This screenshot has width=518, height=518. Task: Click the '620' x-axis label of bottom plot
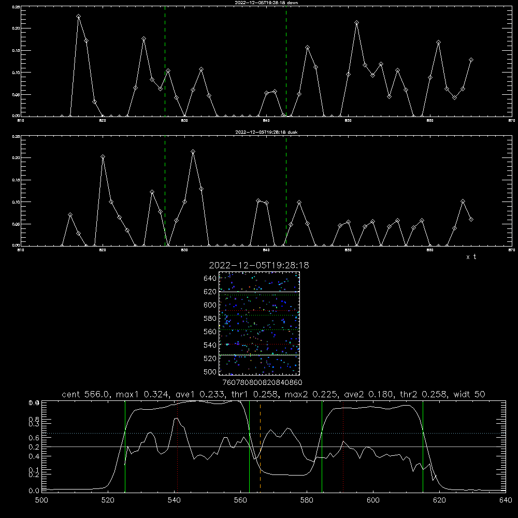439,500
